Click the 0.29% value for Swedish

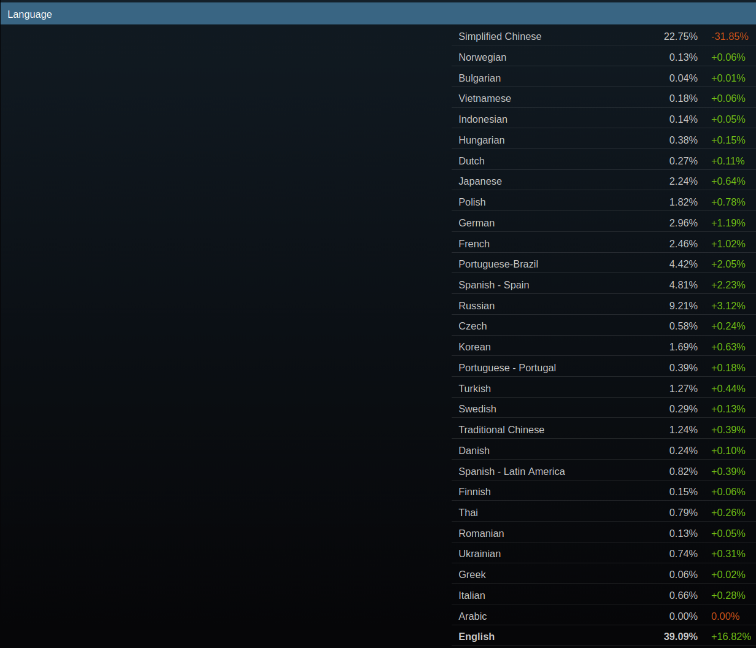684,409
